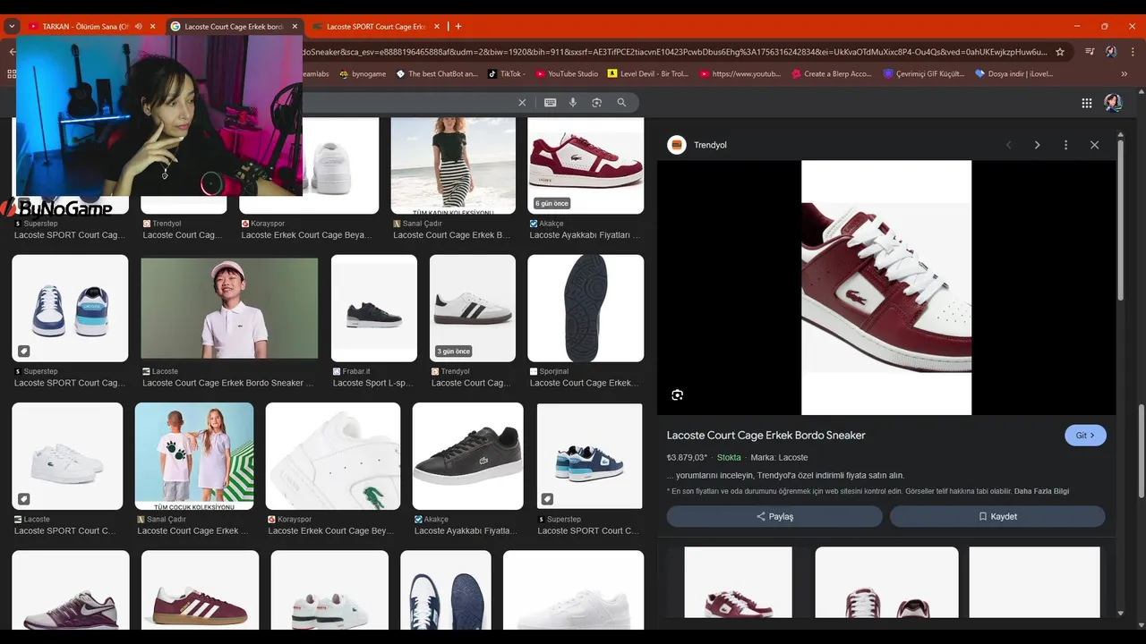Open the Akakçe black Lacoste sneaker thumbnail
The height and width of the screenshot is (644, 1146).
467,456
